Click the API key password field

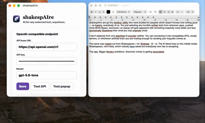point(46,61)
